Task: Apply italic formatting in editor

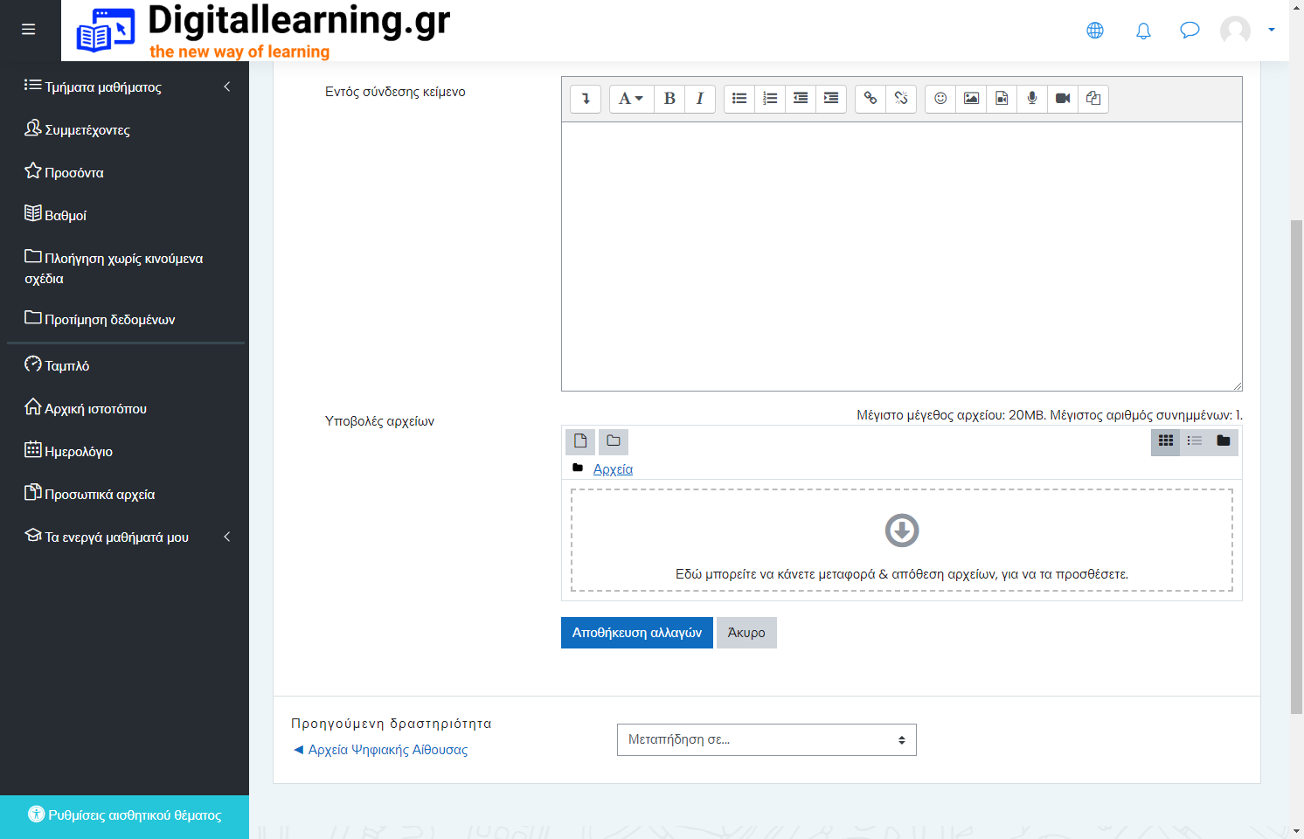Action: [700, 99]
